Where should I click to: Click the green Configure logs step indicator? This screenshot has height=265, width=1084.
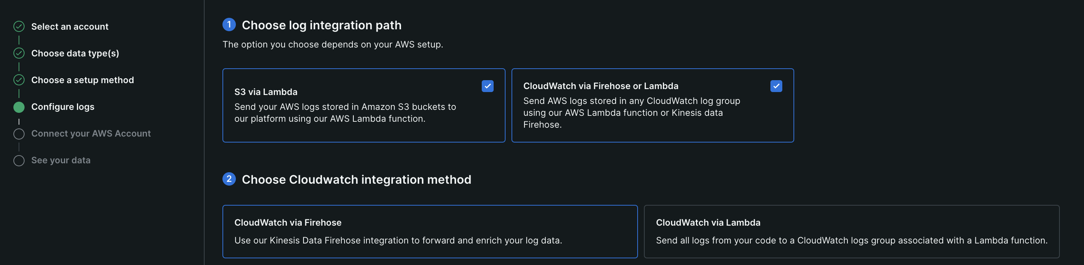click(x=19, y=107)
